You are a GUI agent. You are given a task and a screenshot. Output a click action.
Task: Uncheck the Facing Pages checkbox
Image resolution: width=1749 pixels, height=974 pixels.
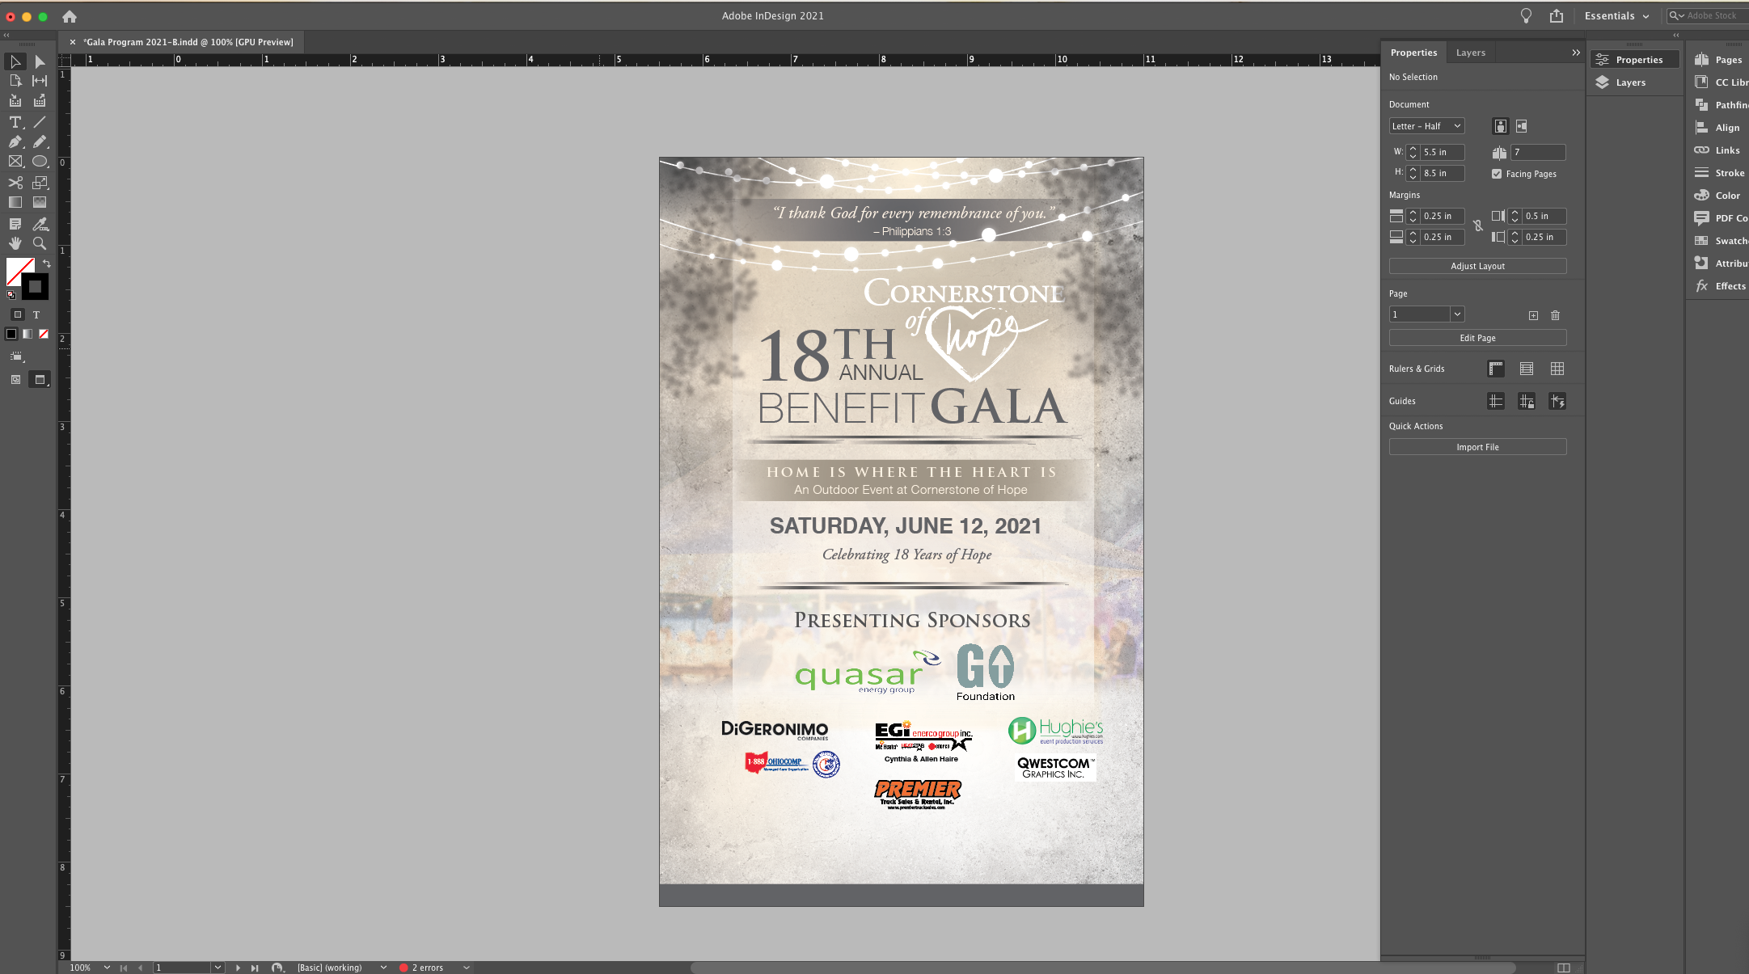(x=1497, y=174)
